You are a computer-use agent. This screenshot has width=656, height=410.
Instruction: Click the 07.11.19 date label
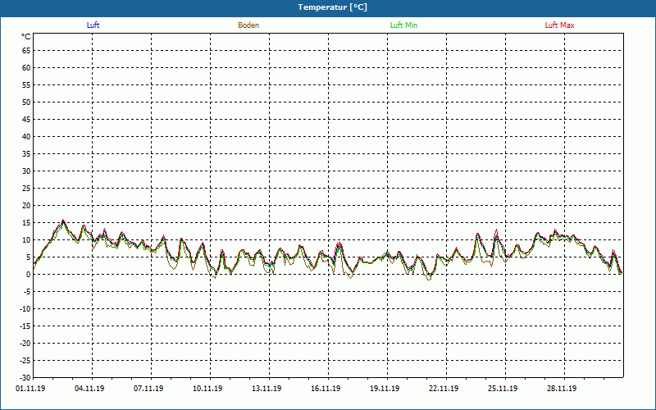click(x=148, y=389)
